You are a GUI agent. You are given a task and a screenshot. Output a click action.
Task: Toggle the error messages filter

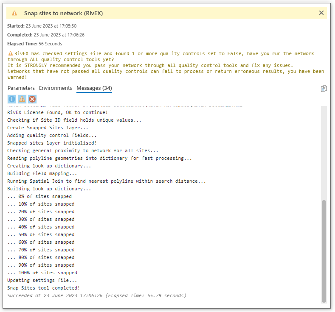click(32, 99)
